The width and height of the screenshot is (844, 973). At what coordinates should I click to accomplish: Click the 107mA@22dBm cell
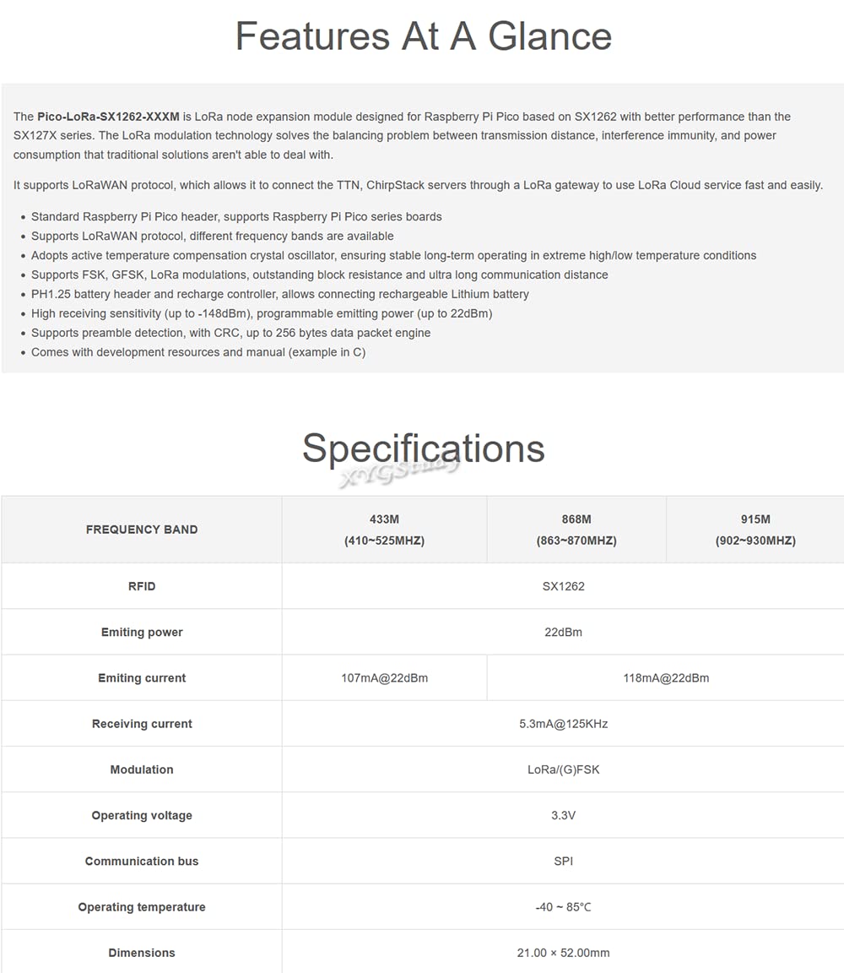click(x=385, y=678)
